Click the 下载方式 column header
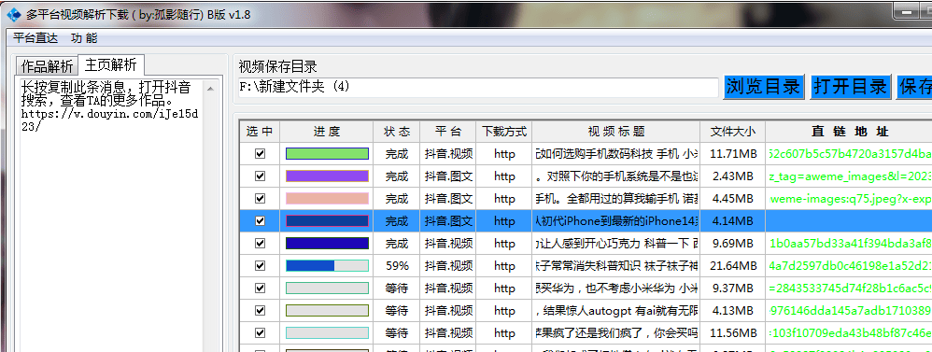 504,132
